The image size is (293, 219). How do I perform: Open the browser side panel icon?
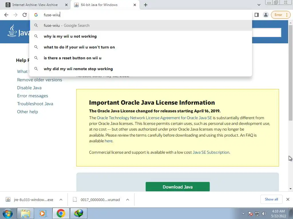[x=257, y=15]
